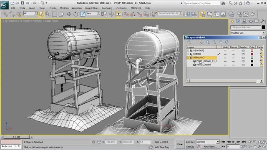Screen dimensions: 267x150
Task: Click the Manage Layers toolbar icon
Action: [x=202, y=14]
